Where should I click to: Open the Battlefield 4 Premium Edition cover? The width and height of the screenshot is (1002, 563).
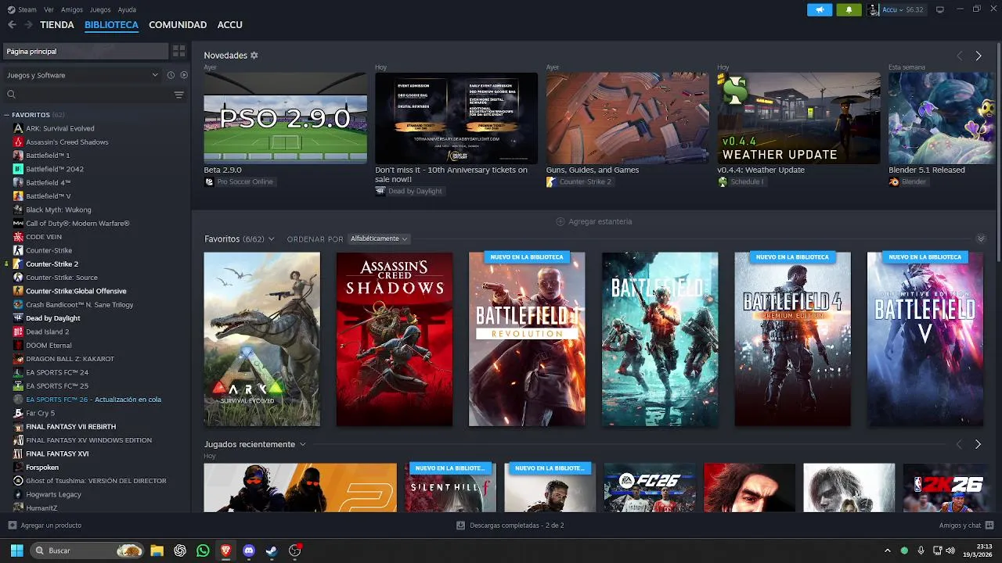coord(792,339)
